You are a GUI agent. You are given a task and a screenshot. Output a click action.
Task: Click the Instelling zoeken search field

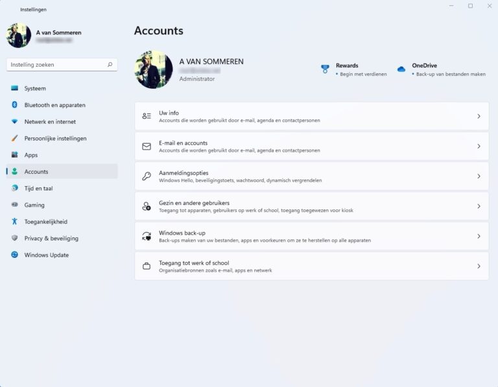coord(57,65)
